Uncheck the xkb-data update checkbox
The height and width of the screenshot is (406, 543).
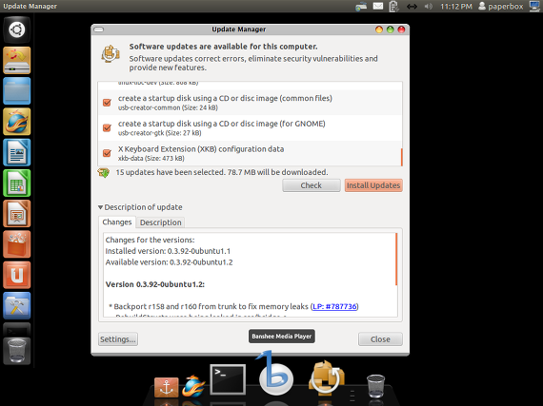pos(107,153)
